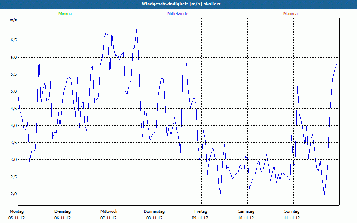
Task: Click the 4,5 y-axis value
Action: (14, 108)
